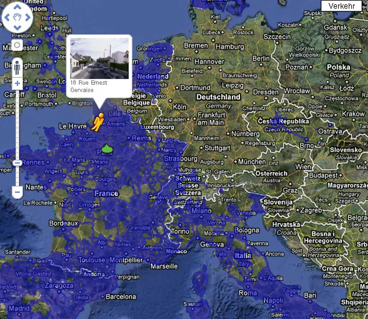
Task: Zoom in with the plus button
Action: click(17, 83)
